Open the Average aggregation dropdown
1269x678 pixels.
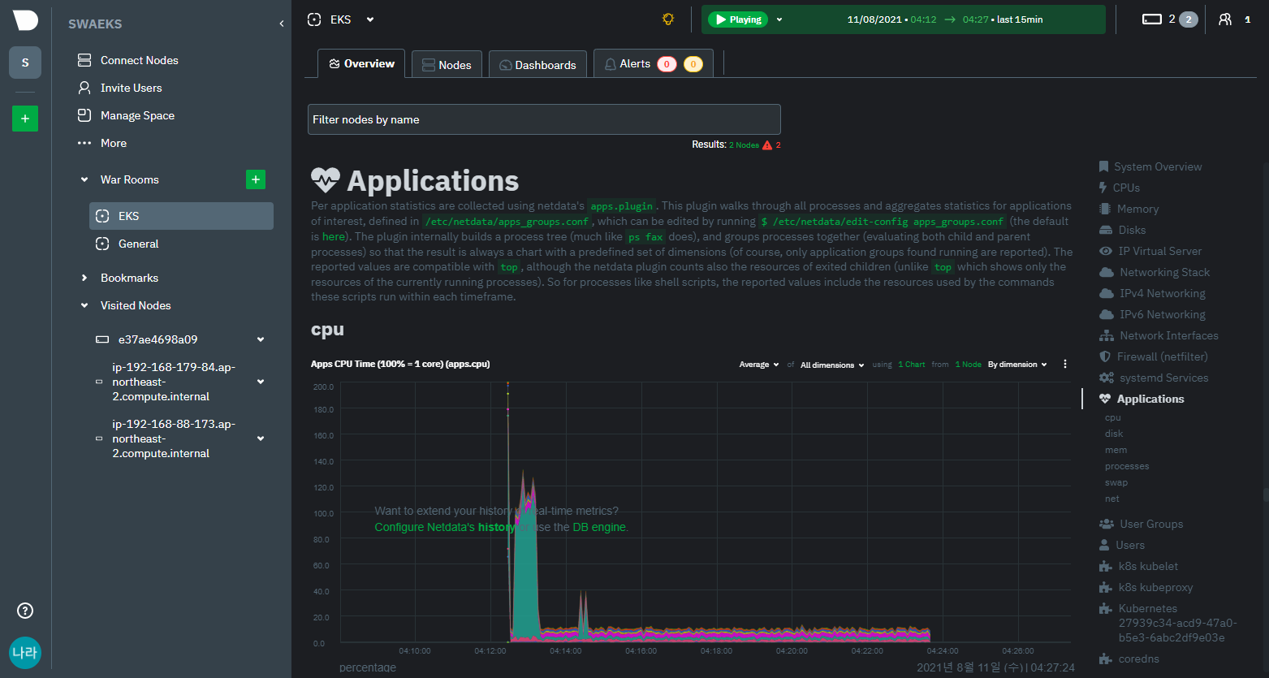pos(759,365)
